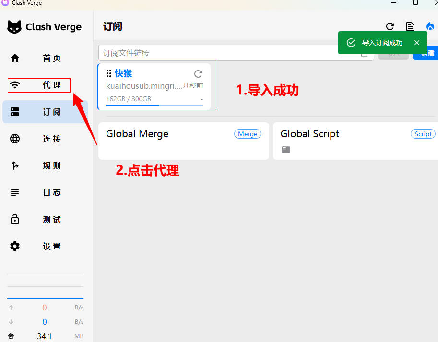Click the logs lines icon
Image resolution: width=438 pixels, height=342 pixels.
click(x=15, y=192)
